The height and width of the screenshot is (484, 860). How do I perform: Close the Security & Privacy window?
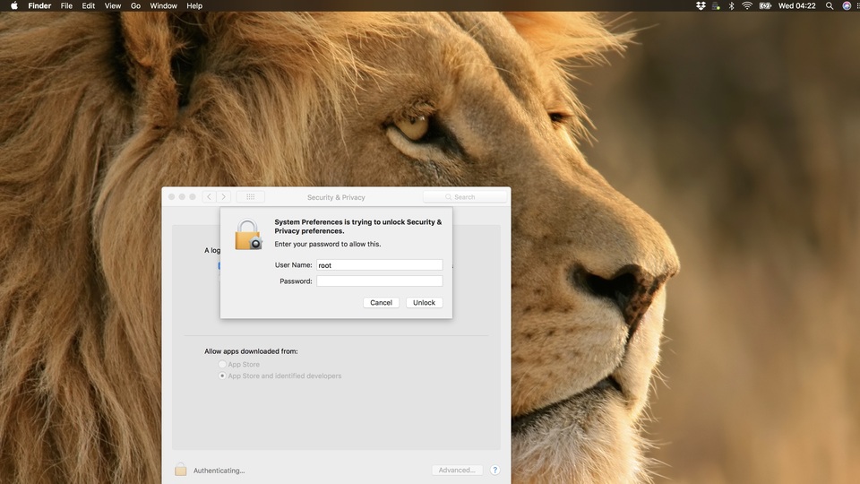pos(172,196)
